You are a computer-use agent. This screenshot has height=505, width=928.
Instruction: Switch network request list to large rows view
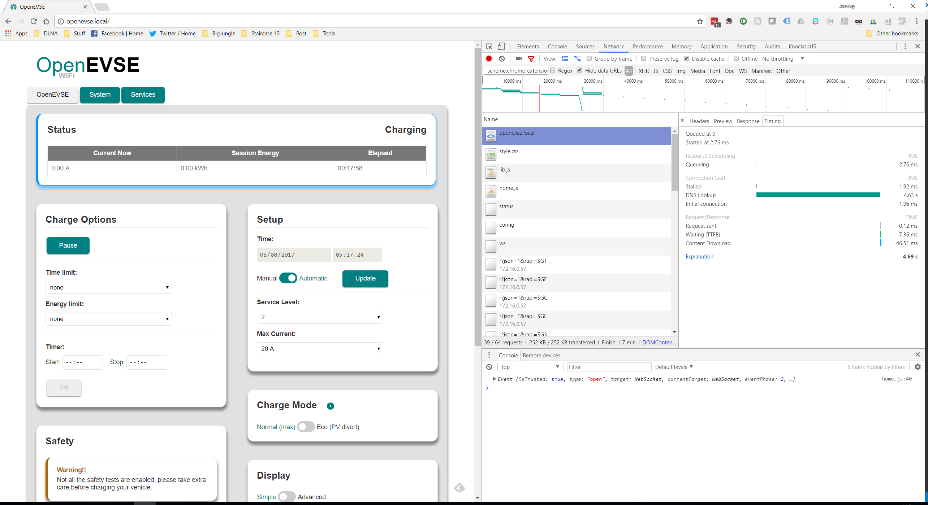click(x=565, y=58)
